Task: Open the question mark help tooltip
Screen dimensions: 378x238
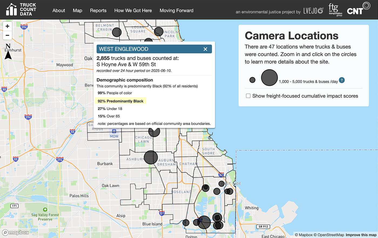Action: pyautogui.click(x=342, y=80)
